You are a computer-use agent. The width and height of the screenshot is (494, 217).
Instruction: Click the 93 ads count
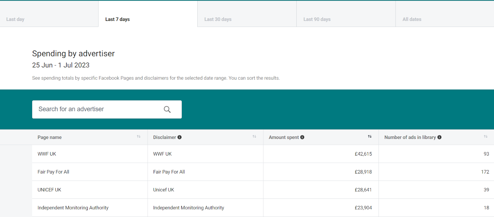[x=486, y=154]
